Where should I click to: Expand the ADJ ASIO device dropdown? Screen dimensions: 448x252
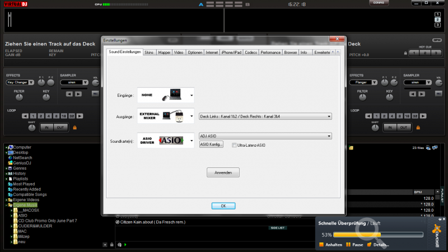tap(265, 136)
